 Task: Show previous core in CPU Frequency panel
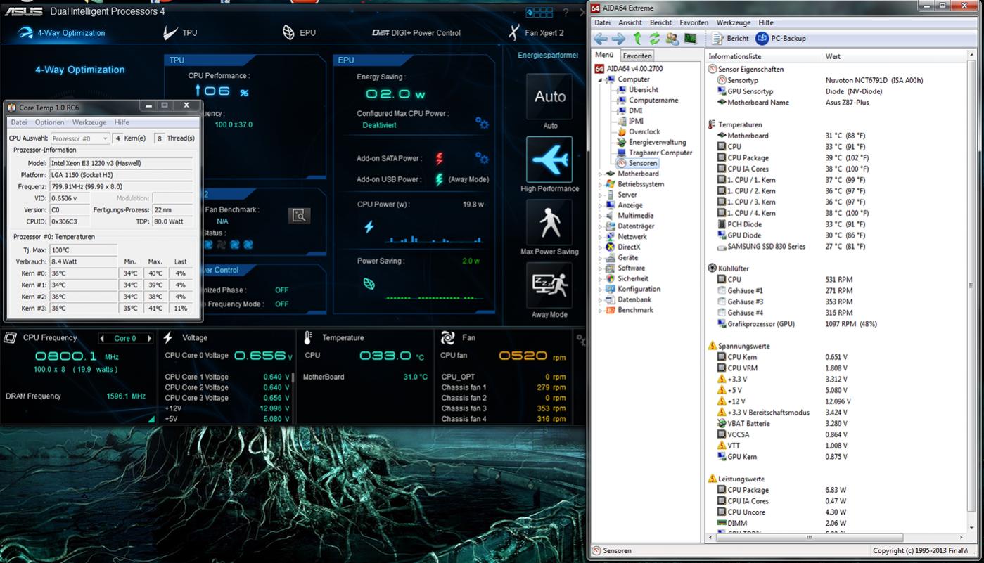[x=102, y=339]
